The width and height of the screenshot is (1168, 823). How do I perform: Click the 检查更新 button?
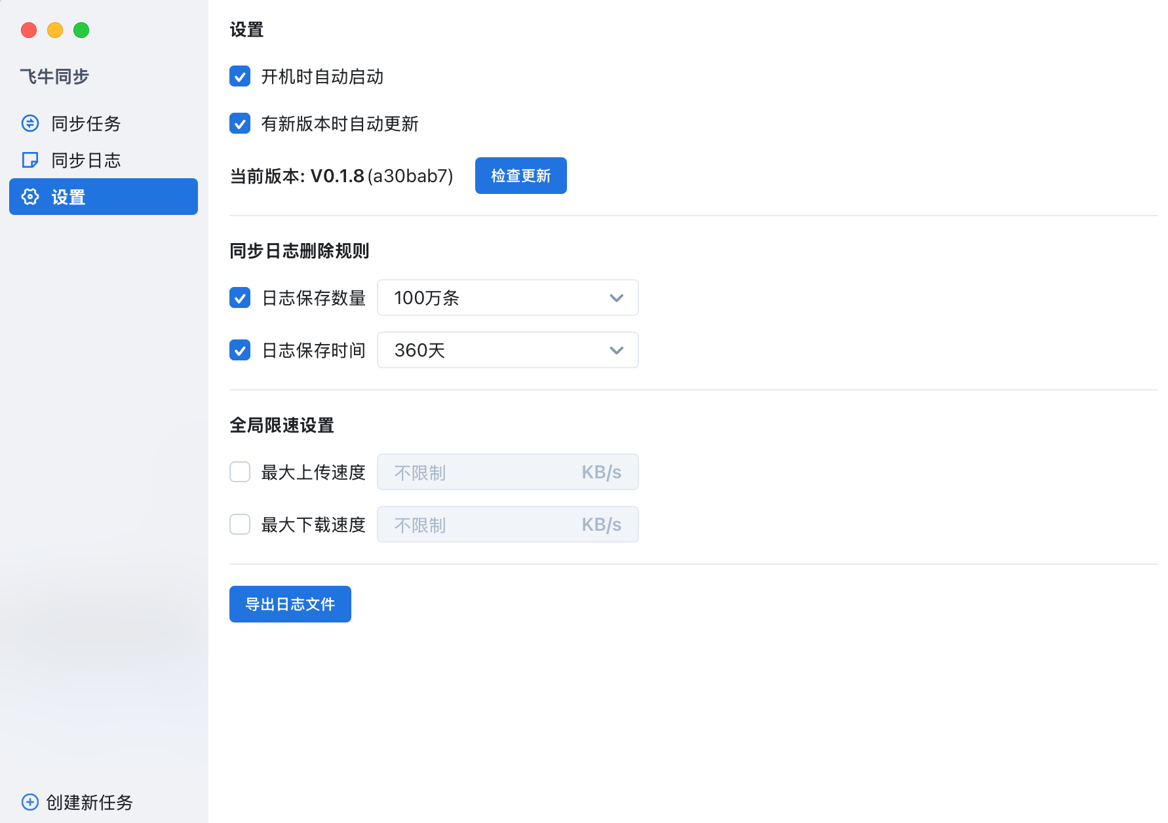tap(520, 176)
